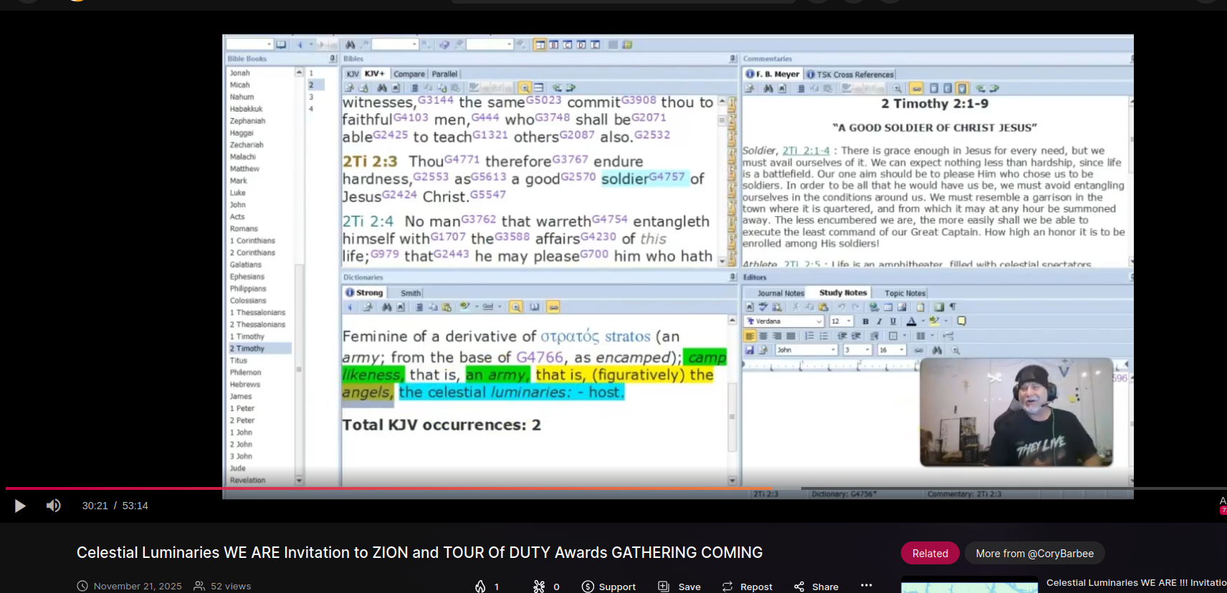Open the Compare tab in Bibles
The image size is (1227, 593).
pos(409,74)
